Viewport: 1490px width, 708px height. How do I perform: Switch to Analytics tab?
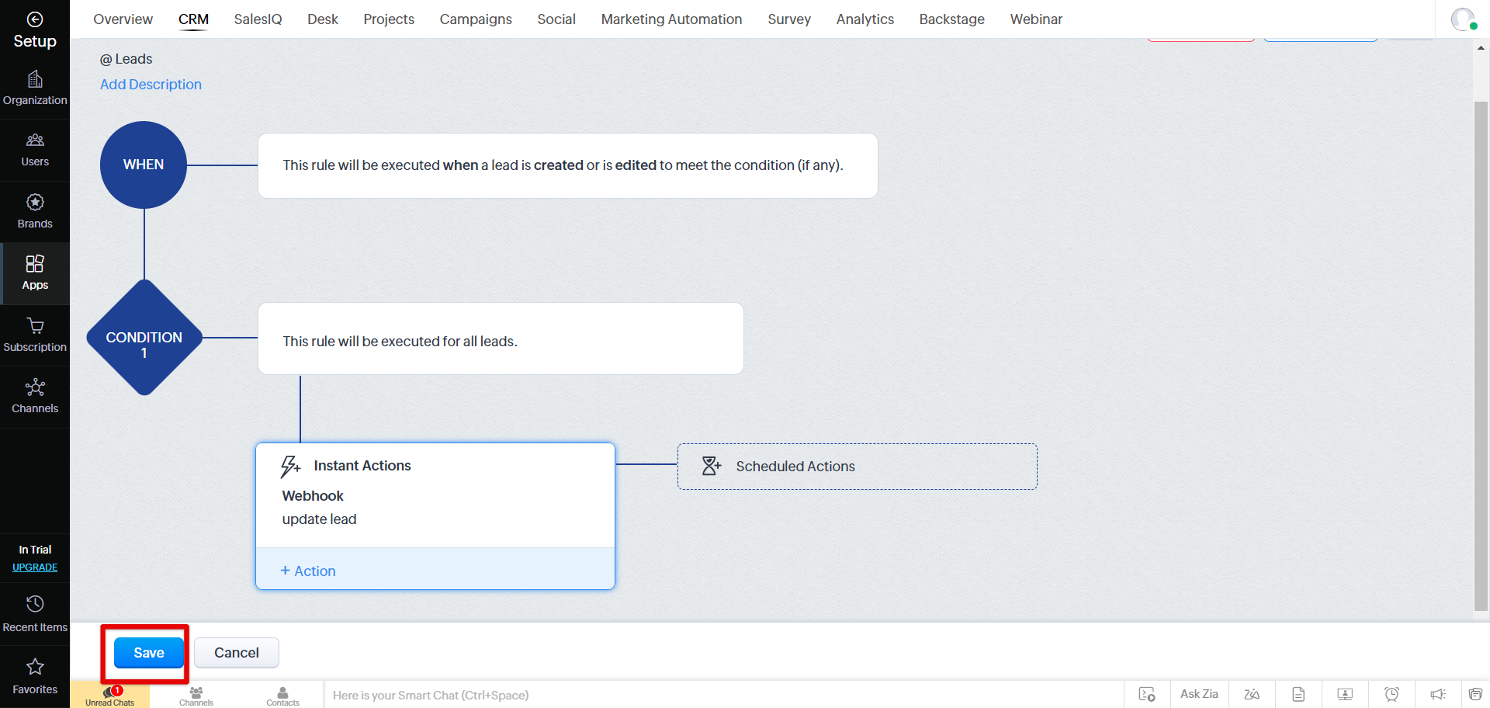[865, 19]
